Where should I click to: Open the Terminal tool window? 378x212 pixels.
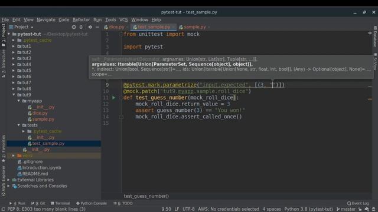60,203
